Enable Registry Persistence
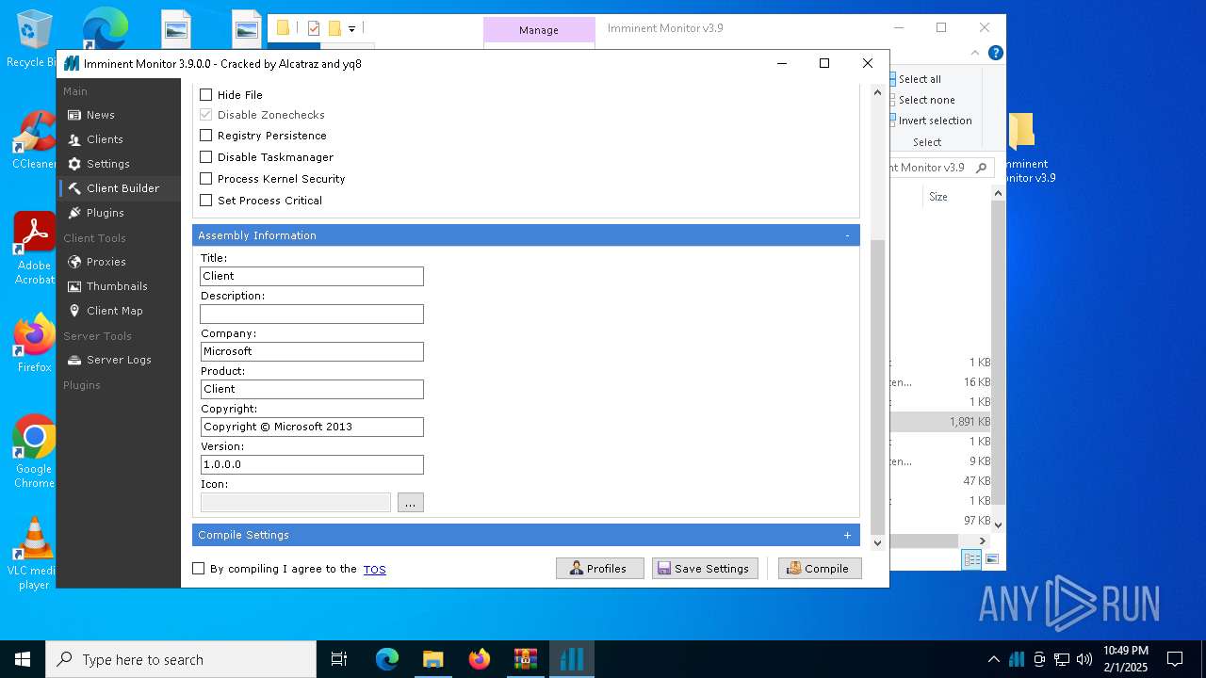Viewport: 1206px width, 678px height. point(206,136)
